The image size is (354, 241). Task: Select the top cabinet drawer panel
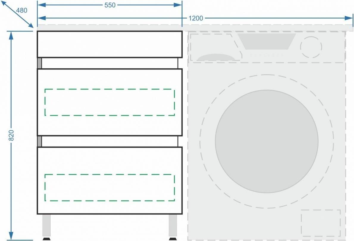point(109,44)
